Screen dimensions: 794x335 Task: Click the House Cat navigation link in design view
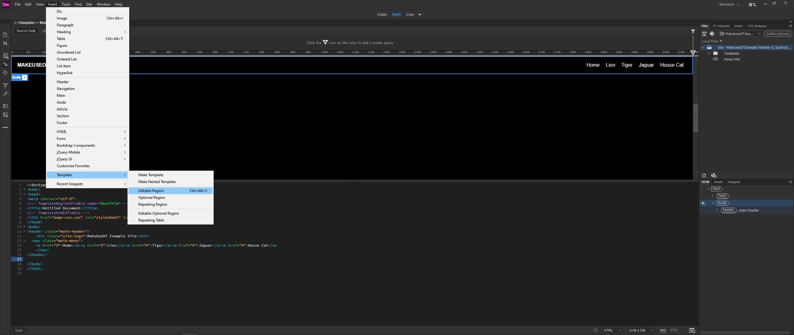coord(672,65)
